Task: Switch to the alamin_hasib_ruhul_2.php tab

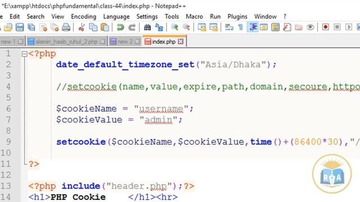Action: (66, 42)
